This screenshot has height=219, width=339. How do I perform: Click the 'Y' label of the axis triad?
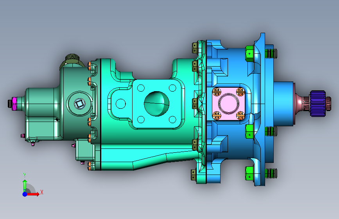click(x=25, y=175)
